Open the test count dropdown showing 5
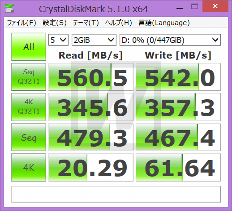232x211 pixels. pyautogui.click(x=58, y=40)
